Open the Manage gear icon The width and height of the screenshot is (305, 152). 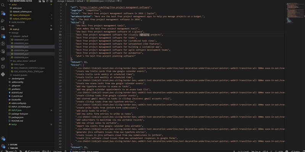3,146
